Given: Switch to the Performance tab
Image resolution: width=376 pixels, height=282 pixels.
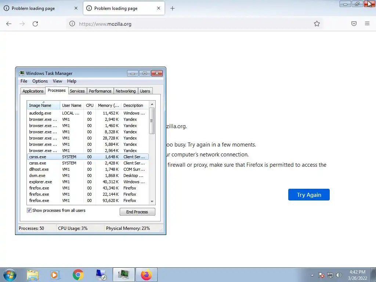Looking at the screenshot, I should coord(100,91).
